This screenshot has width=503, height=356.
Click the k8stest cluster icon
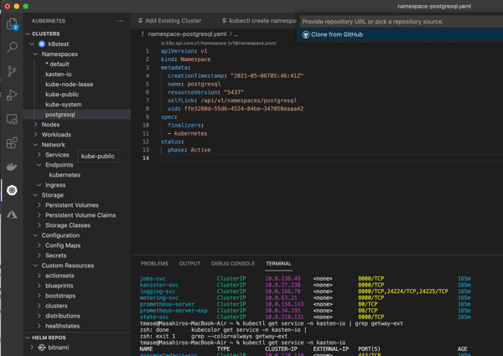(42, 44)
